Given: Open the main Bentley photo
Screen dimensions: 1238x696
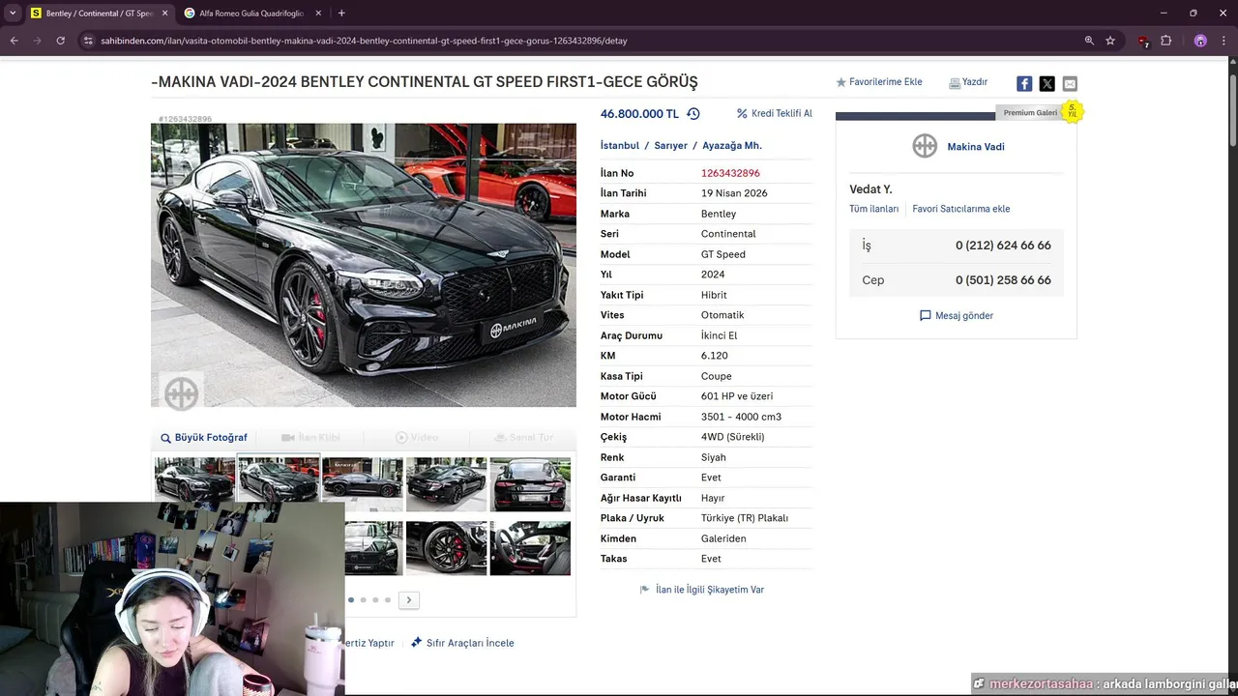Looking at the screenshot, I should (364, 265).
